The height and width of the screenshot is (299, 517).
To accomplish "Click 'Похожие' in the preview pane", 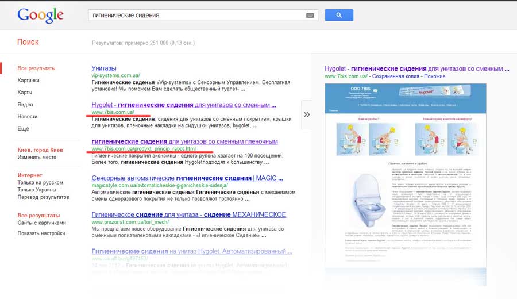I will pos(435,76).
